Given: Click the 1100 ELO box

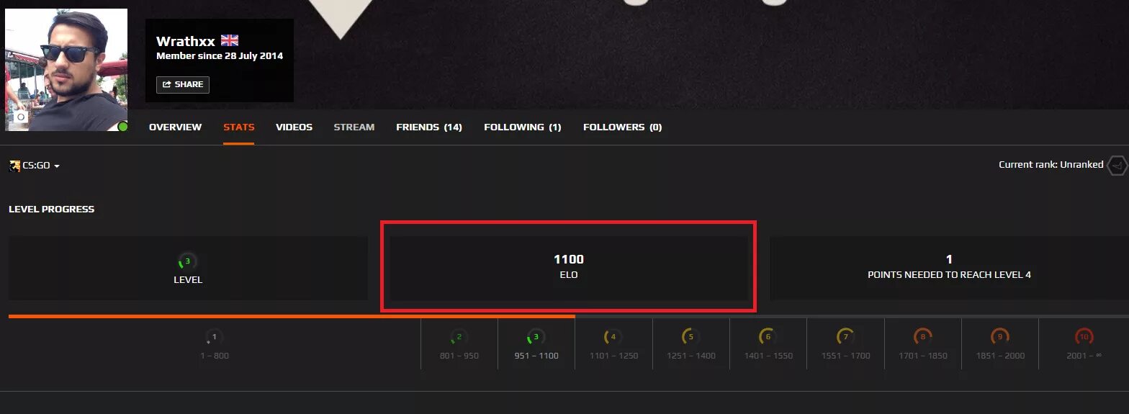Looking at the screenshot, I should pos(569,268).
